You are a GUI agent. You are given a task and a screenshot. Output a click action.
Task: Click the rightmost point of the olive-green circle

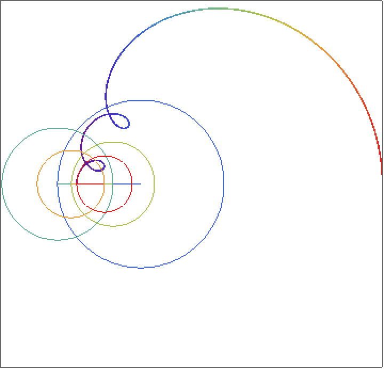point(154,184)
